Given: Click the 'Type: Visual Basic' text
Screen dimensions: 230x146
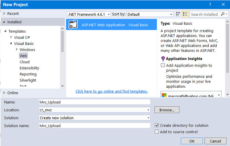Looking at the screenshot, I should (x=176, y=23).
